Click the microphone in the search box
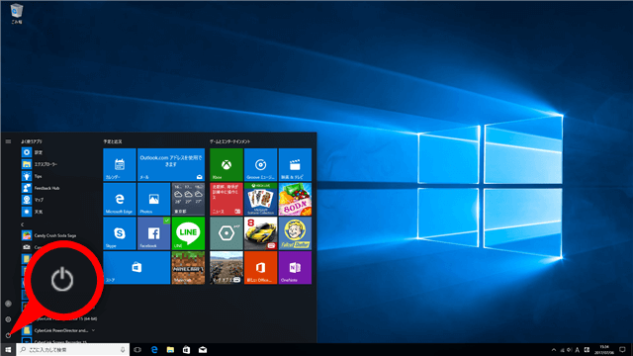This screenshot has width=633, height=356. point(123,349)
